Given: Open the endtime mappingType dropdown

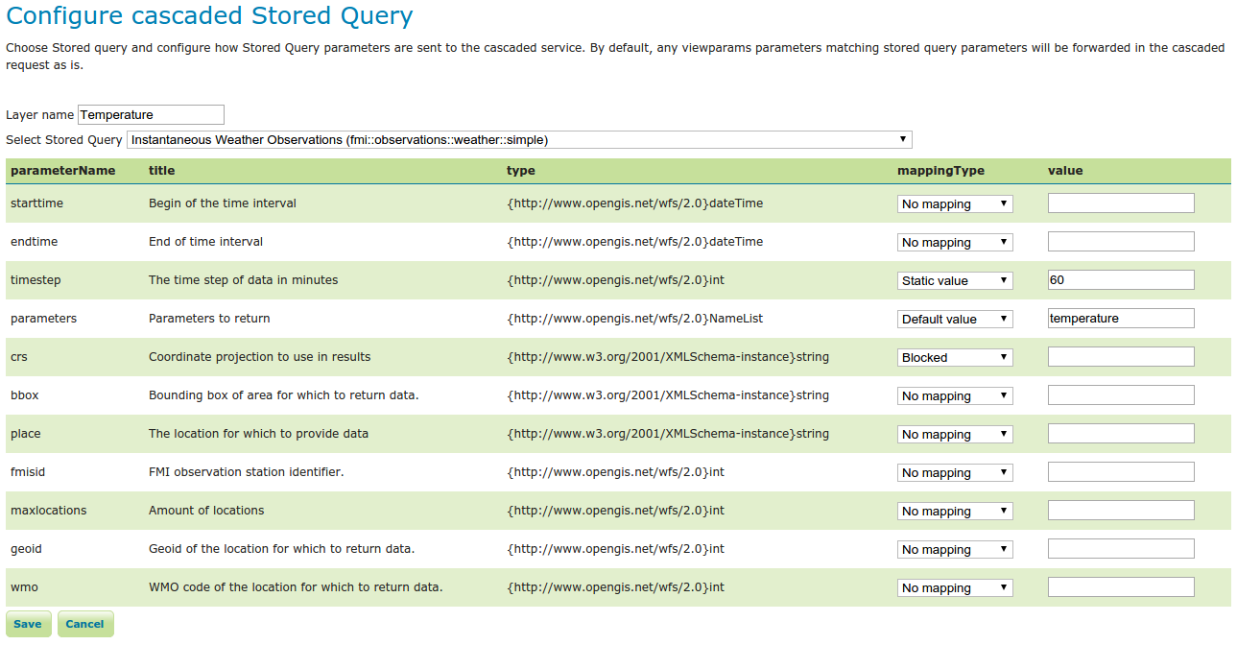Looking at the screenshot, I should (x=954, y=241).
